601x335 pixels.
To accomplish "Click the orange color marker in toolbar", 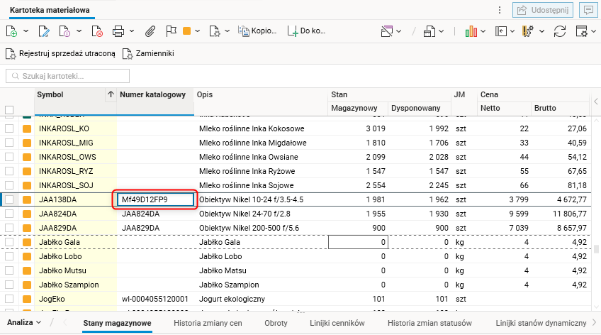I will (x=187, y=31).
